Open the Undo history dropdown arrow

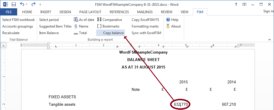point(26,4)
